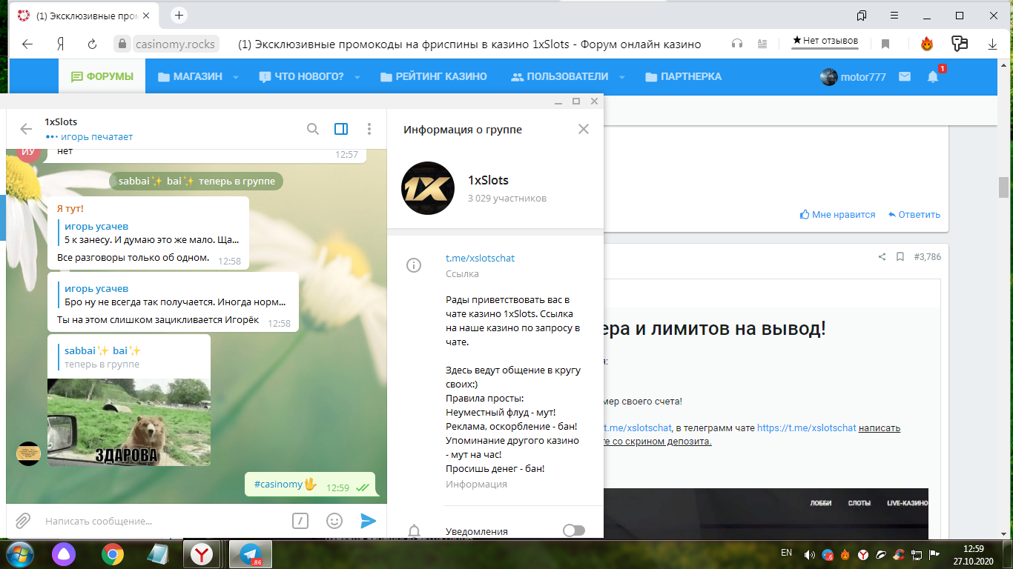
Task: Open the t.me/xslotschat group link
Action: 480,258
